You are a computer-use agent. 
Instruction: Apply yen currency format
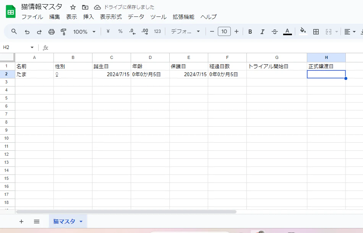tap(108, 31)
